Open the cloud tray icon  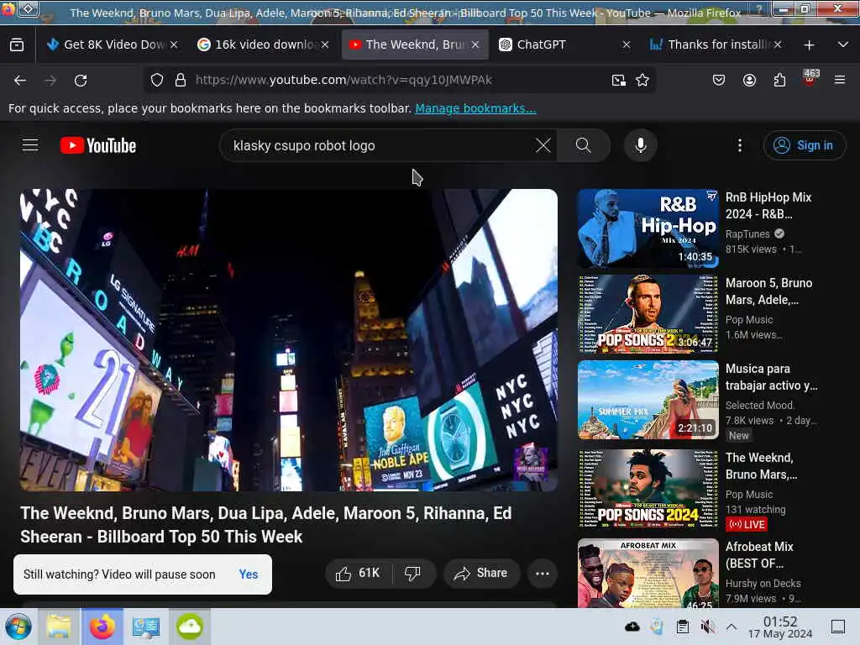click(x=632, y=627)
